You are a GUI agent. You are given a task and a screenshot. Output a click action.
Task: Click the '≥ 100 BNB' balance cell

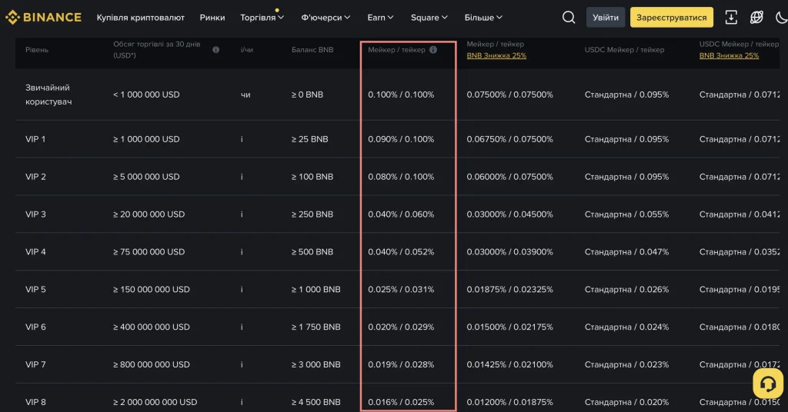pyautogui.click(x=312, y=177)
